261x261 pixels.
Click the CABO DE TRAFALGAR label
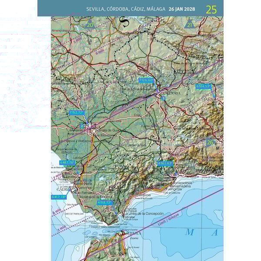pos(73,214)
